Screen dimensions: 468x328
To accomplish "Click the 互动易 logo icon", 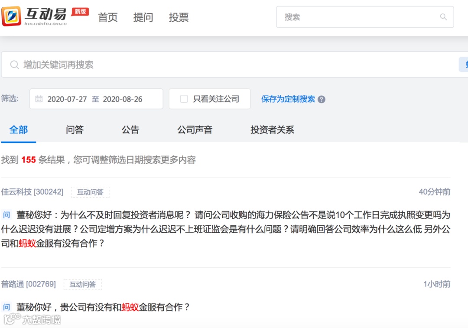I will pyautogui.click(x=11, y=16).
